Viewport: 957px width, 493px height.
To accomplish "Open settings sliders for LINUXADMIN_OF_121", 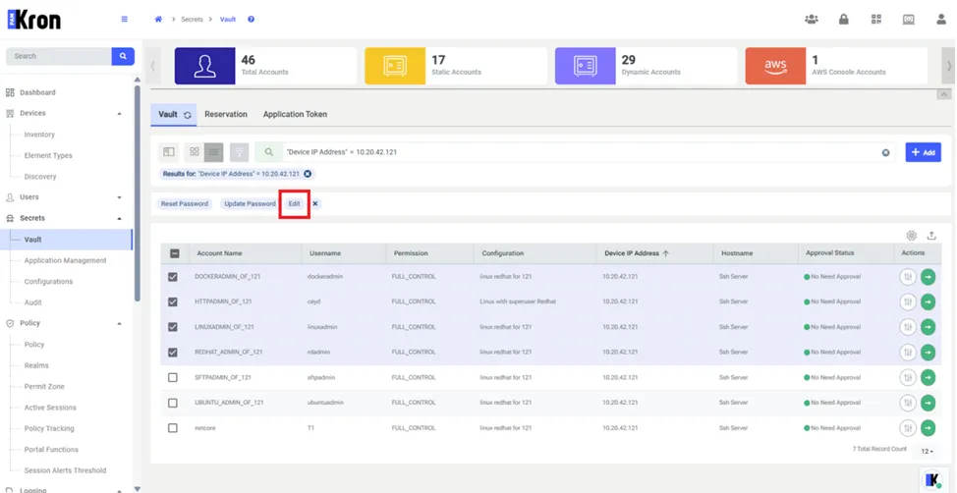I will pyautogui.click(x=908, y=327).
